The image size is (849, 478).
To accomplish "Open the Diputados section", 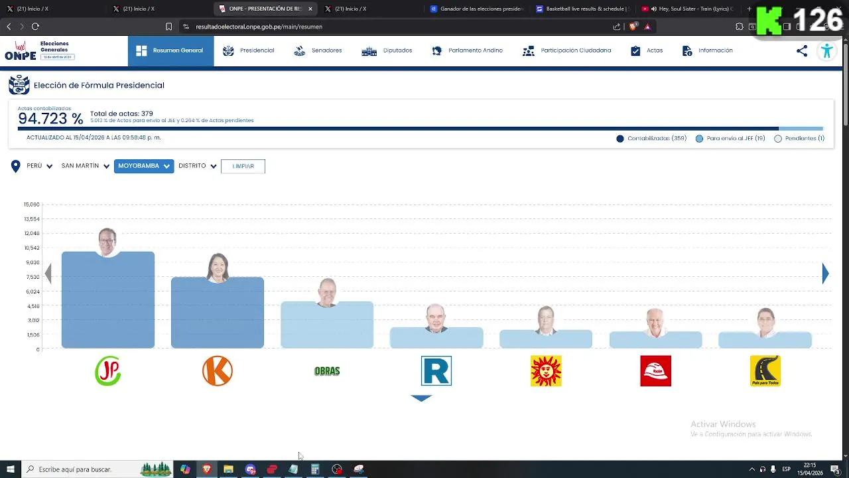I will 387,50.
